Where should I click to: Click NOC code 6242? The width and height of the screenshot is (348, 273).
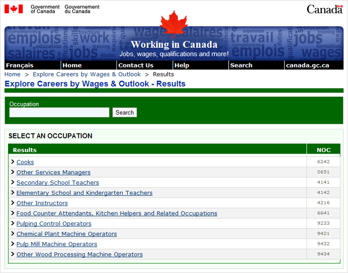coord(323,162)
